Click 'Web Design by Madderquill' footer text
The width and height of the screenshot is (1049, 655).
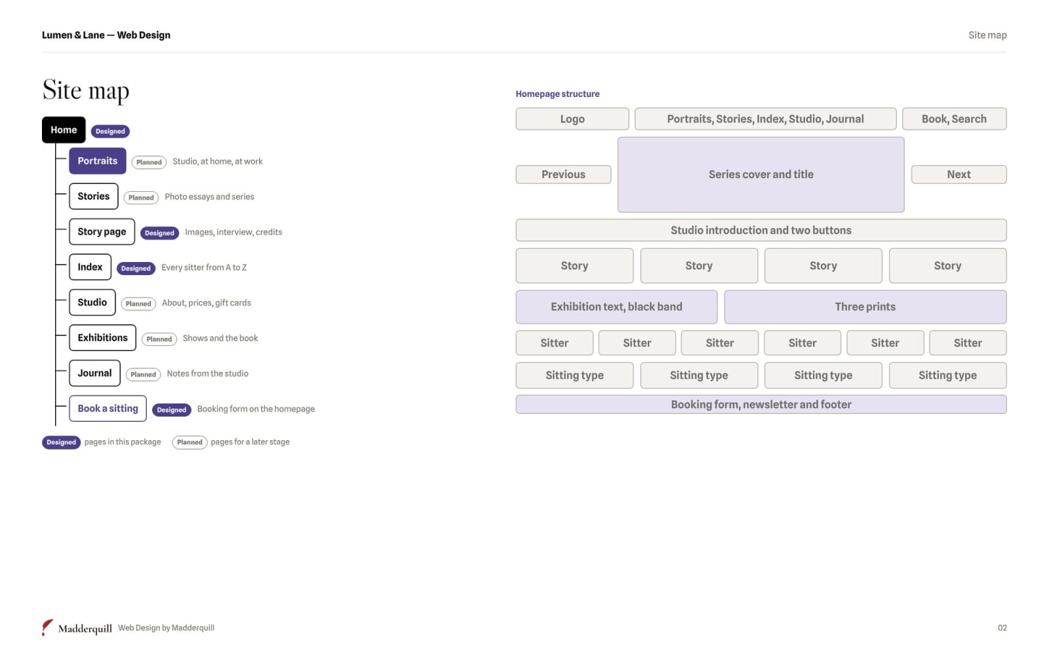click(x=166, y=628)
